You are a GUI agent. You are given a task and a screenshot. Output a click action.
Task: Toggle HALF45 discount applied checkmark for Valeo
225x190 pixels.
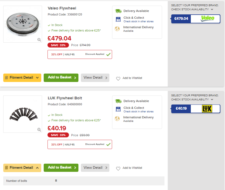[x=108, y=54]
